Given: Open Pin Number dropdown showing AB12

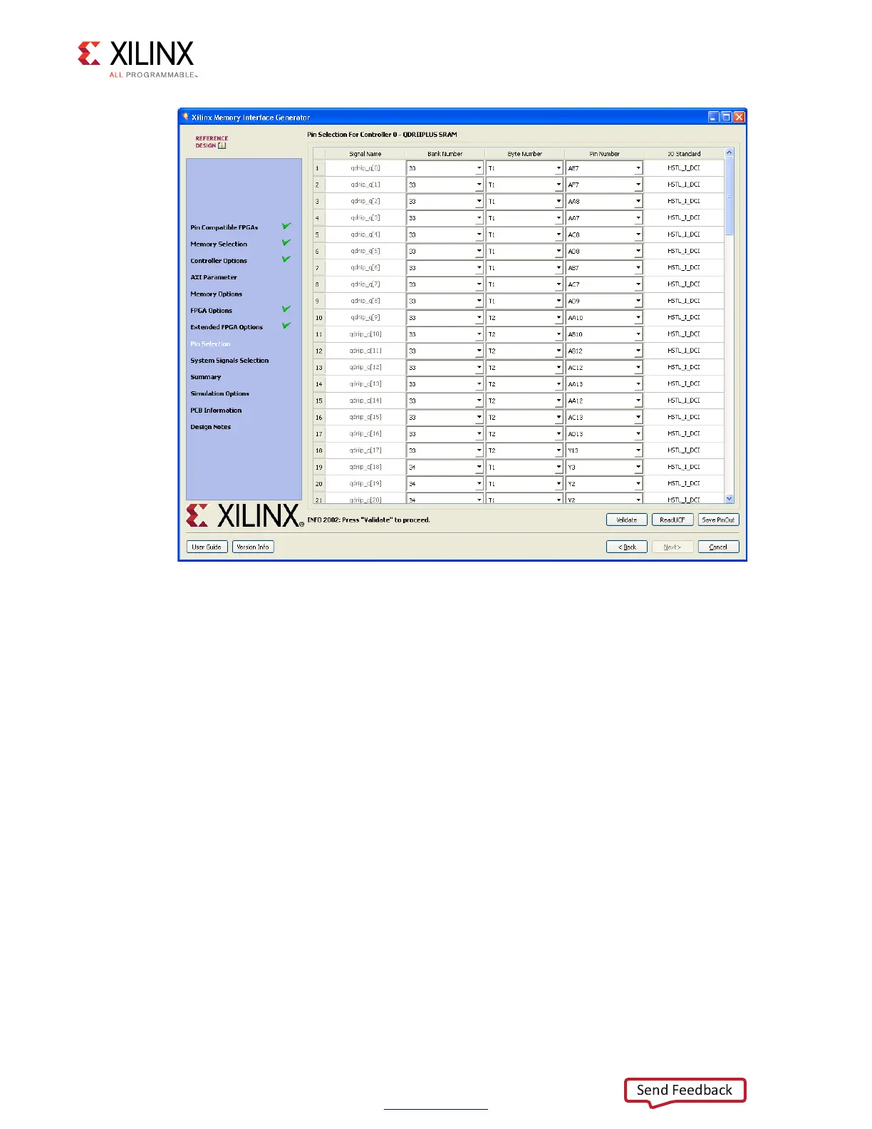Looking at the screenshot, I should pos(638,351).
